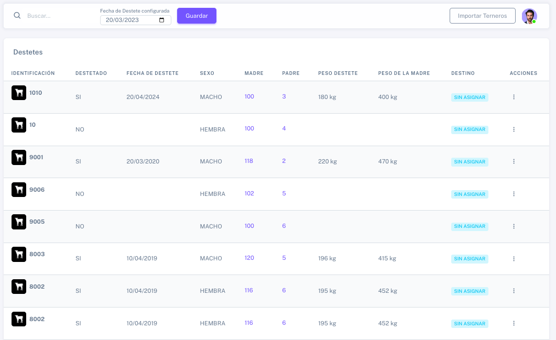The image size is (556, 340).
Task: Click the 415 kg mother weight
Action: tap(387, 258)
